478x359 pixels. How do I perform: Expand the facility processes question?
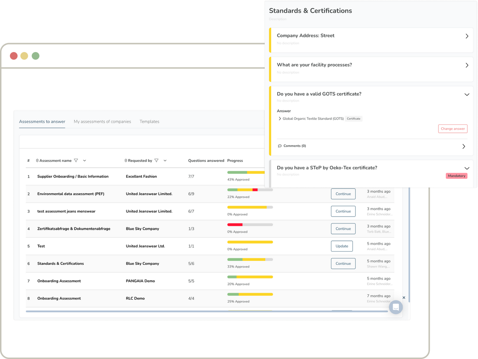click(x=467, y=65)
